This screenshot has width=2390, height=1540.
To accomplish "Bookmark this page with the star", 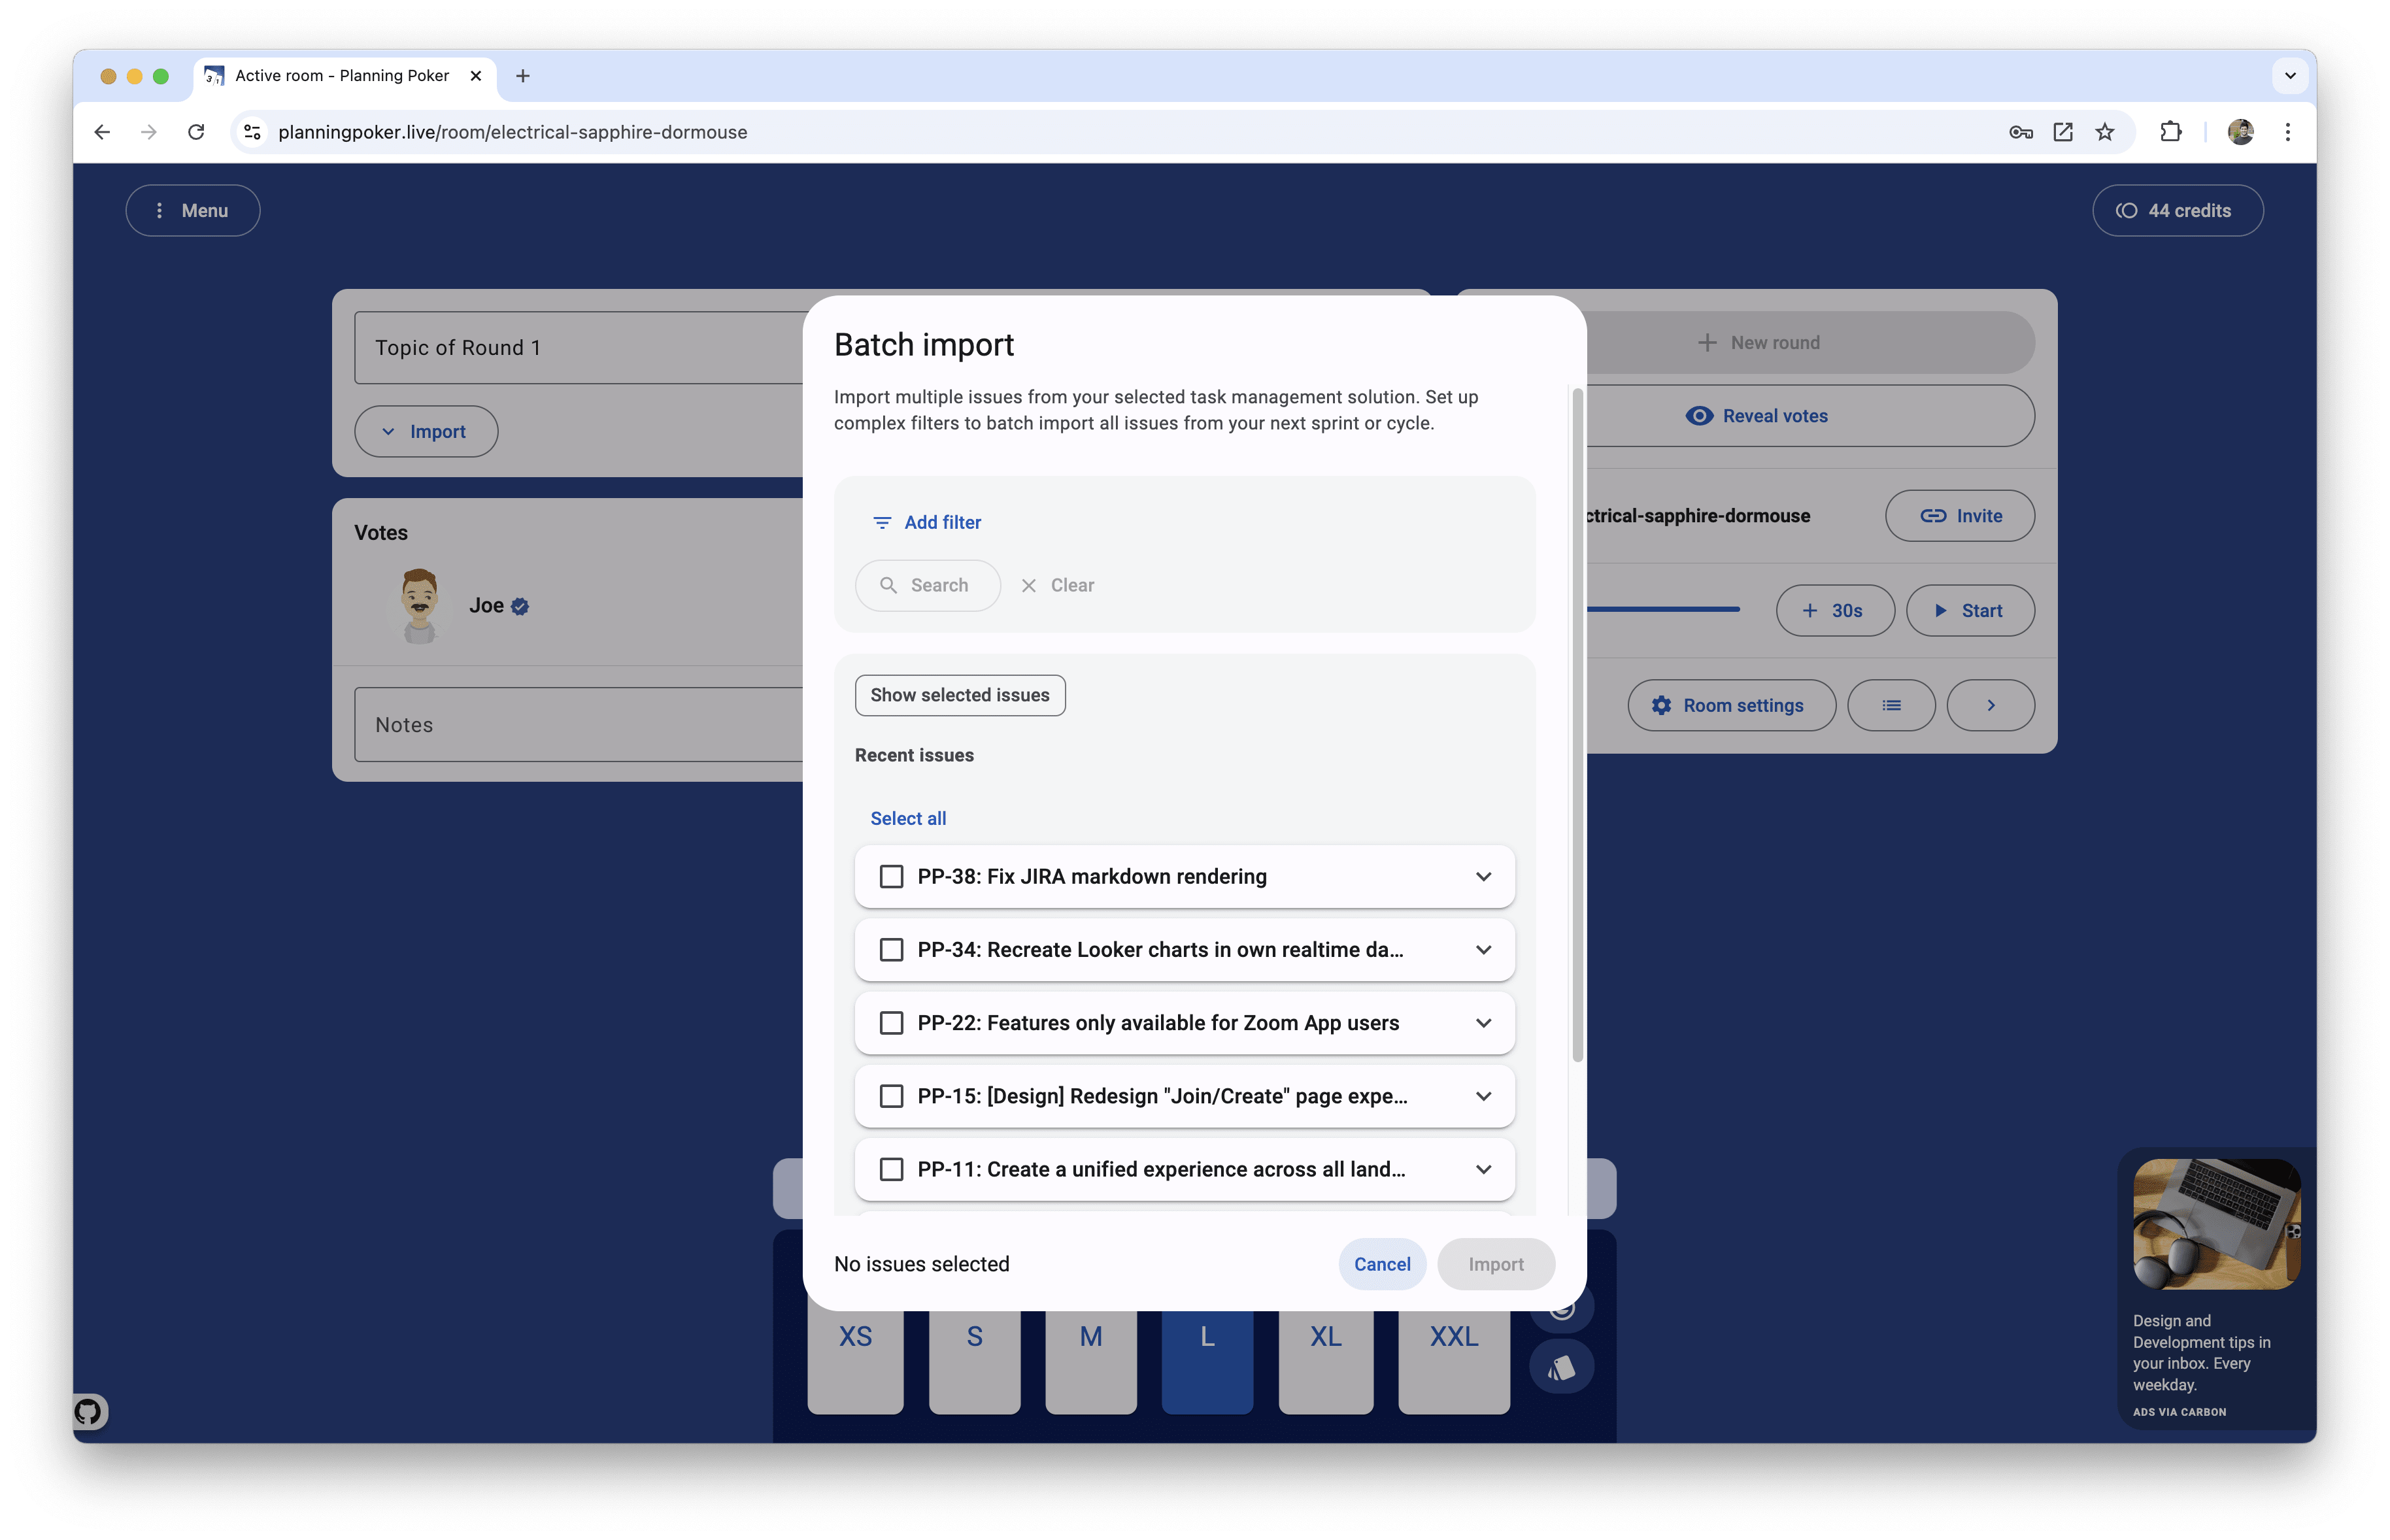I will coord(2105,132).
